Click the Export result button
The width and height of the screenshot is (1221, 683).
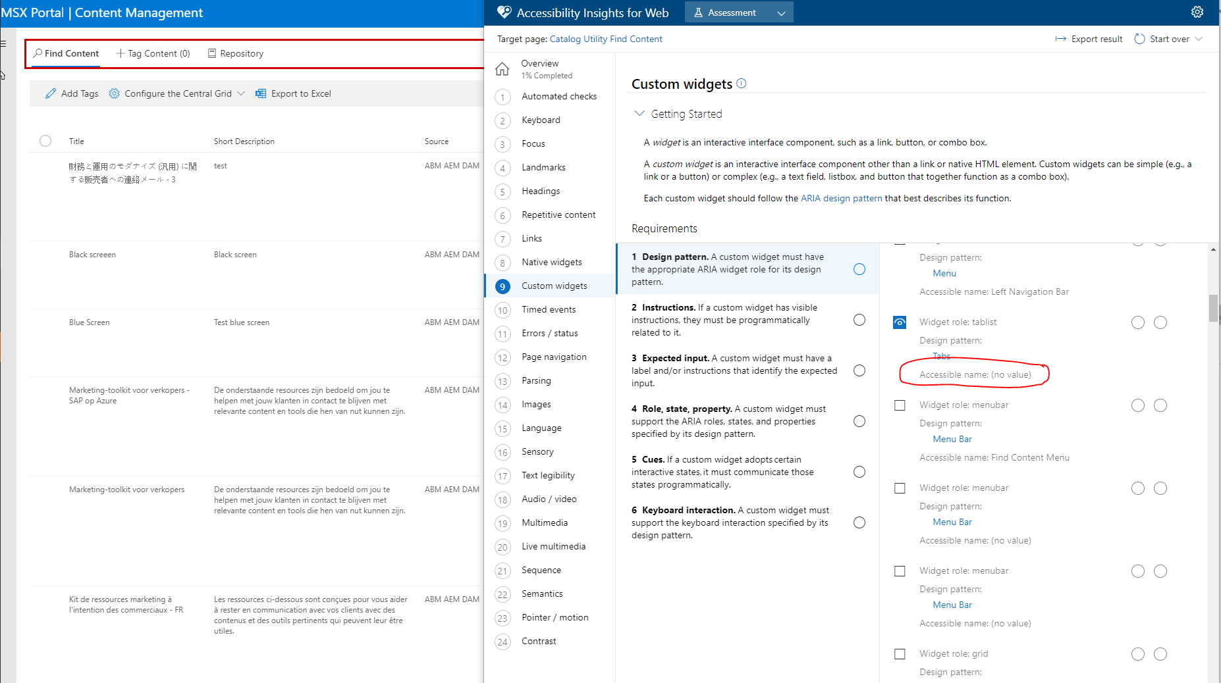[1089, 39]
